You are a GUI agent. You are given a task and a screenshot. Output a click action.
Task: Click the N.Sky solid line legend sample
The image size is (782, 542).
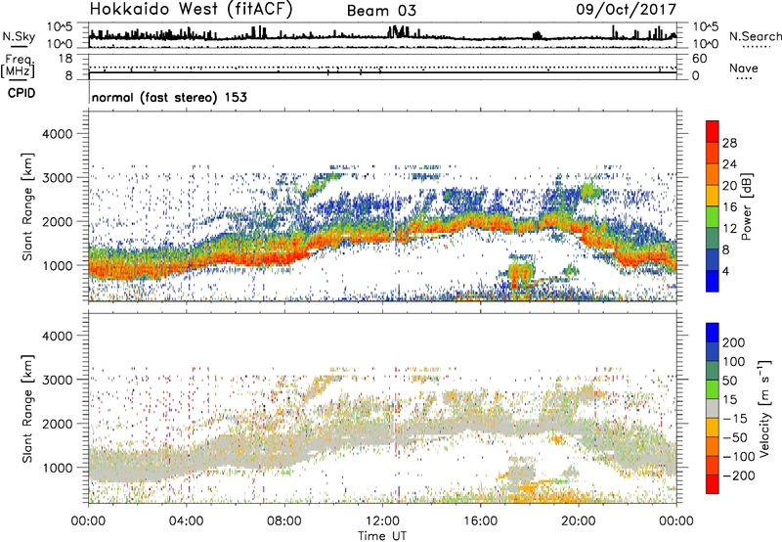coord(19,46)
